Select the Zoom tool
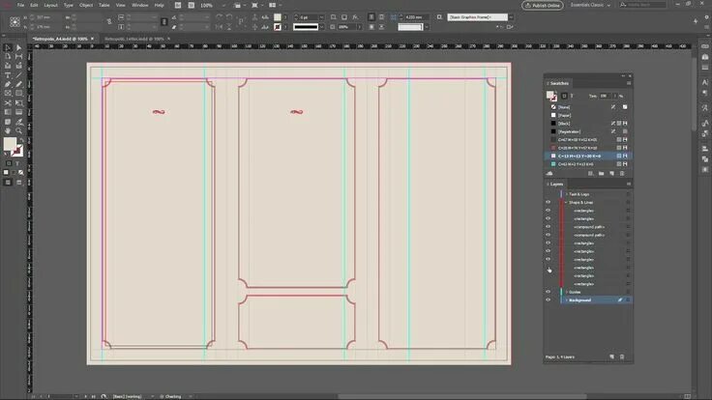Viewport: 712px width, 400px height. [18, 131]
